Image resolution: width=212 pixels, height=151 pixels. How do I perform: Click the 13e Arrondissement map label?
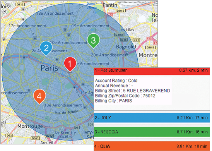tap(63, 105)
